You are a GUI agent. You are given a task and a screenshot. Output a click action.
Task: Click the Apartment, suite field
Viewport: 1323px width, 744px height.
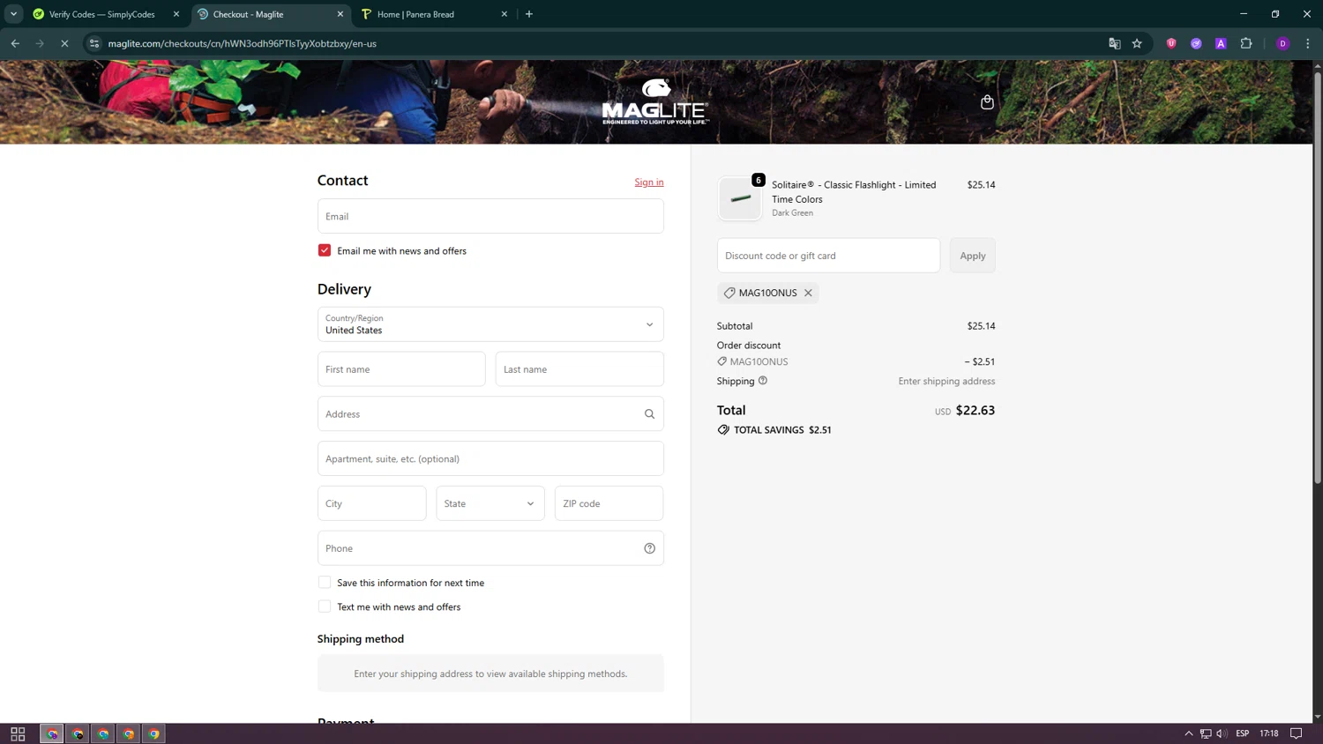point(490,458)
